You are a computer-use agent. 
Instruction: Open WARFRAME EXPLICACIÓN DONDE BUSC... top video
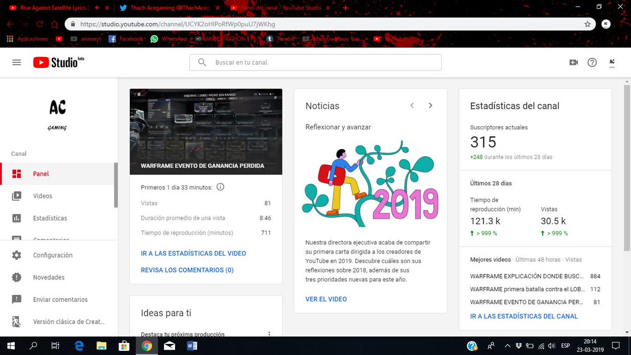point(535,276)
